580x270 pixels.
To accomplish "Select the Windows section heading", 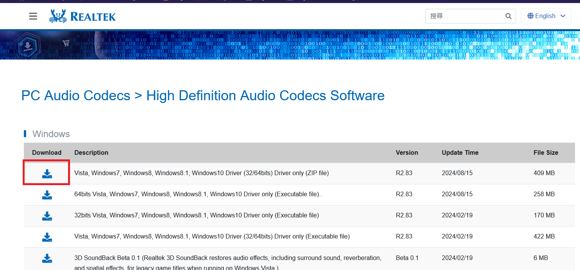I will [x=51, y=134].
